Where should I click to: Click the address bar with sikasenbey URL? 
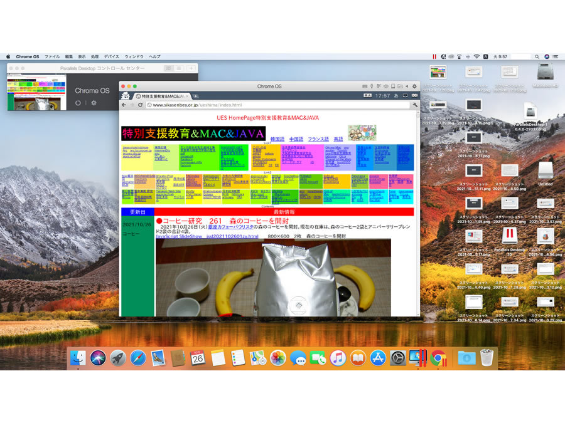[x=278, y=105]
